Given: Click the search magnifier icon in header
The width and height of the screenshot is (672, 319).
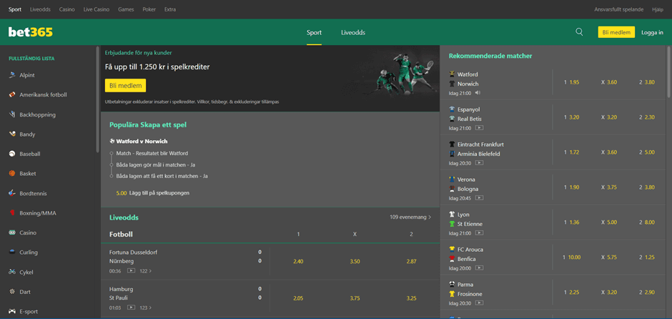Looking at the screenshot, I should [579, 32].
